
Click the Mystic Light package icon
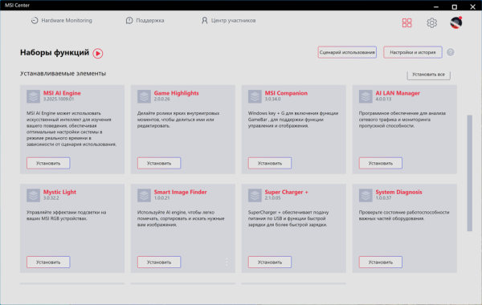pyautogui.click(x=33, y=195)
